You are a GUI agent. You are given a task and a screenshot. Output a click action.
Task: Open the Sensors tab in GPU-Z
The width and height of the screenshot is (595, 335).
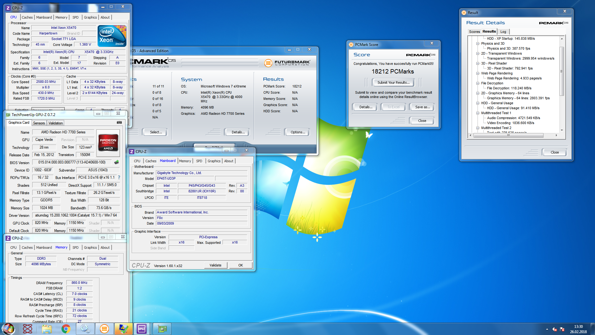click(39, 123)
